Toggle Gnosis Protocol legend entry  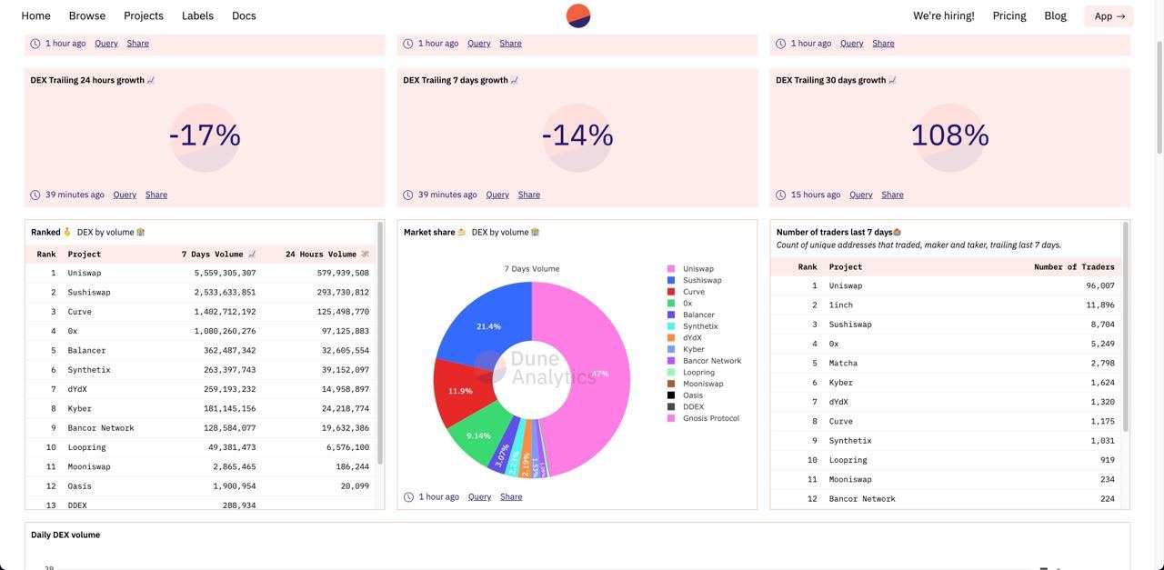(704, 418)
